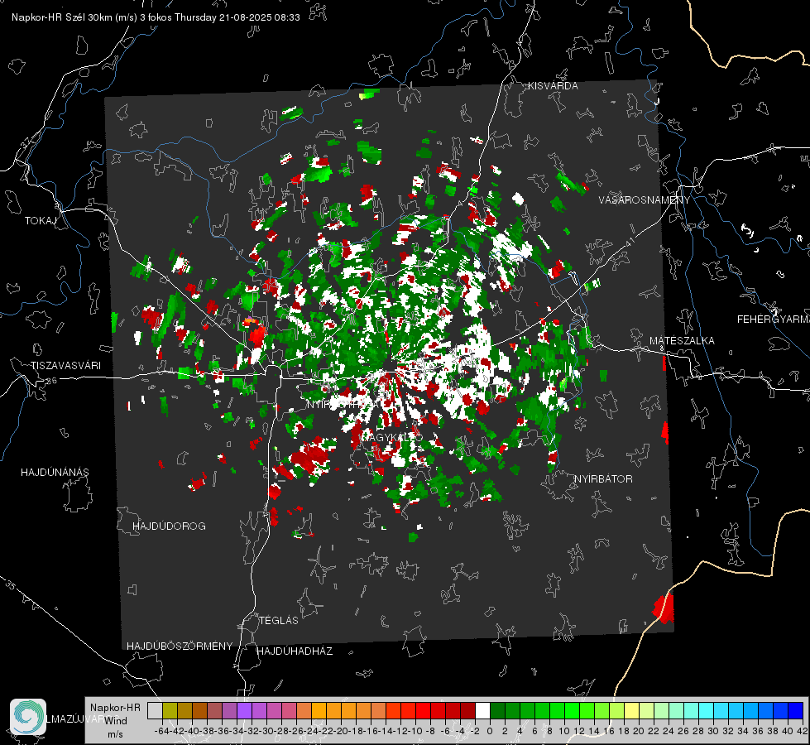Pick the orange swatch between -24 and -22
Screen dimensions: 810x745
(319, 710)
